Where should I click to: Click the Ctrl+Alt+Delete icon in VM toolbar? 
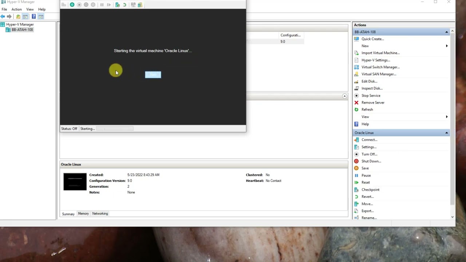pyautogui.click(x=64, y=5)
